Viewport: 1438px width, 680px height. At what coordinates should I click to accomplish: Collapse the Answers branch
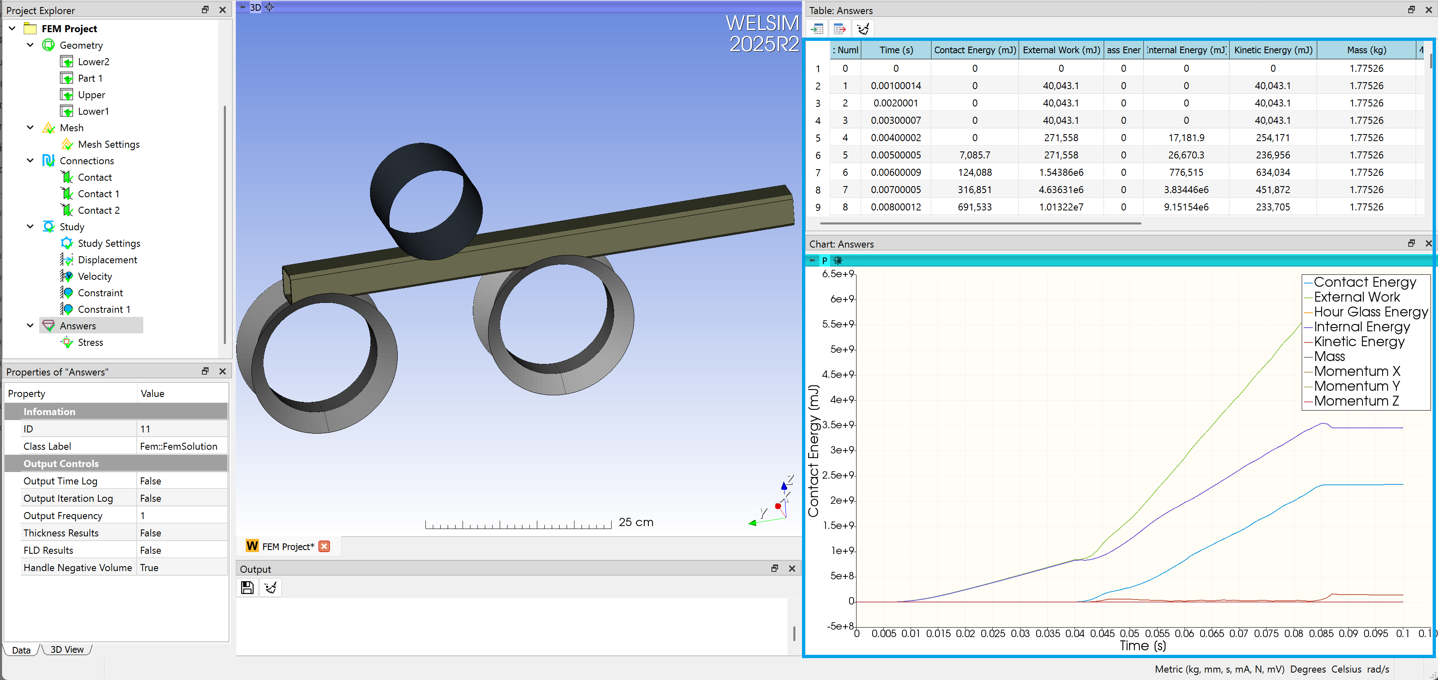31,326
